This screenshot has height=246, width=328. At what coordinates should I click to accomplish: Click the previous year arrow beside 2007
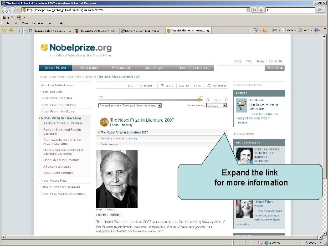click(208, 100)
